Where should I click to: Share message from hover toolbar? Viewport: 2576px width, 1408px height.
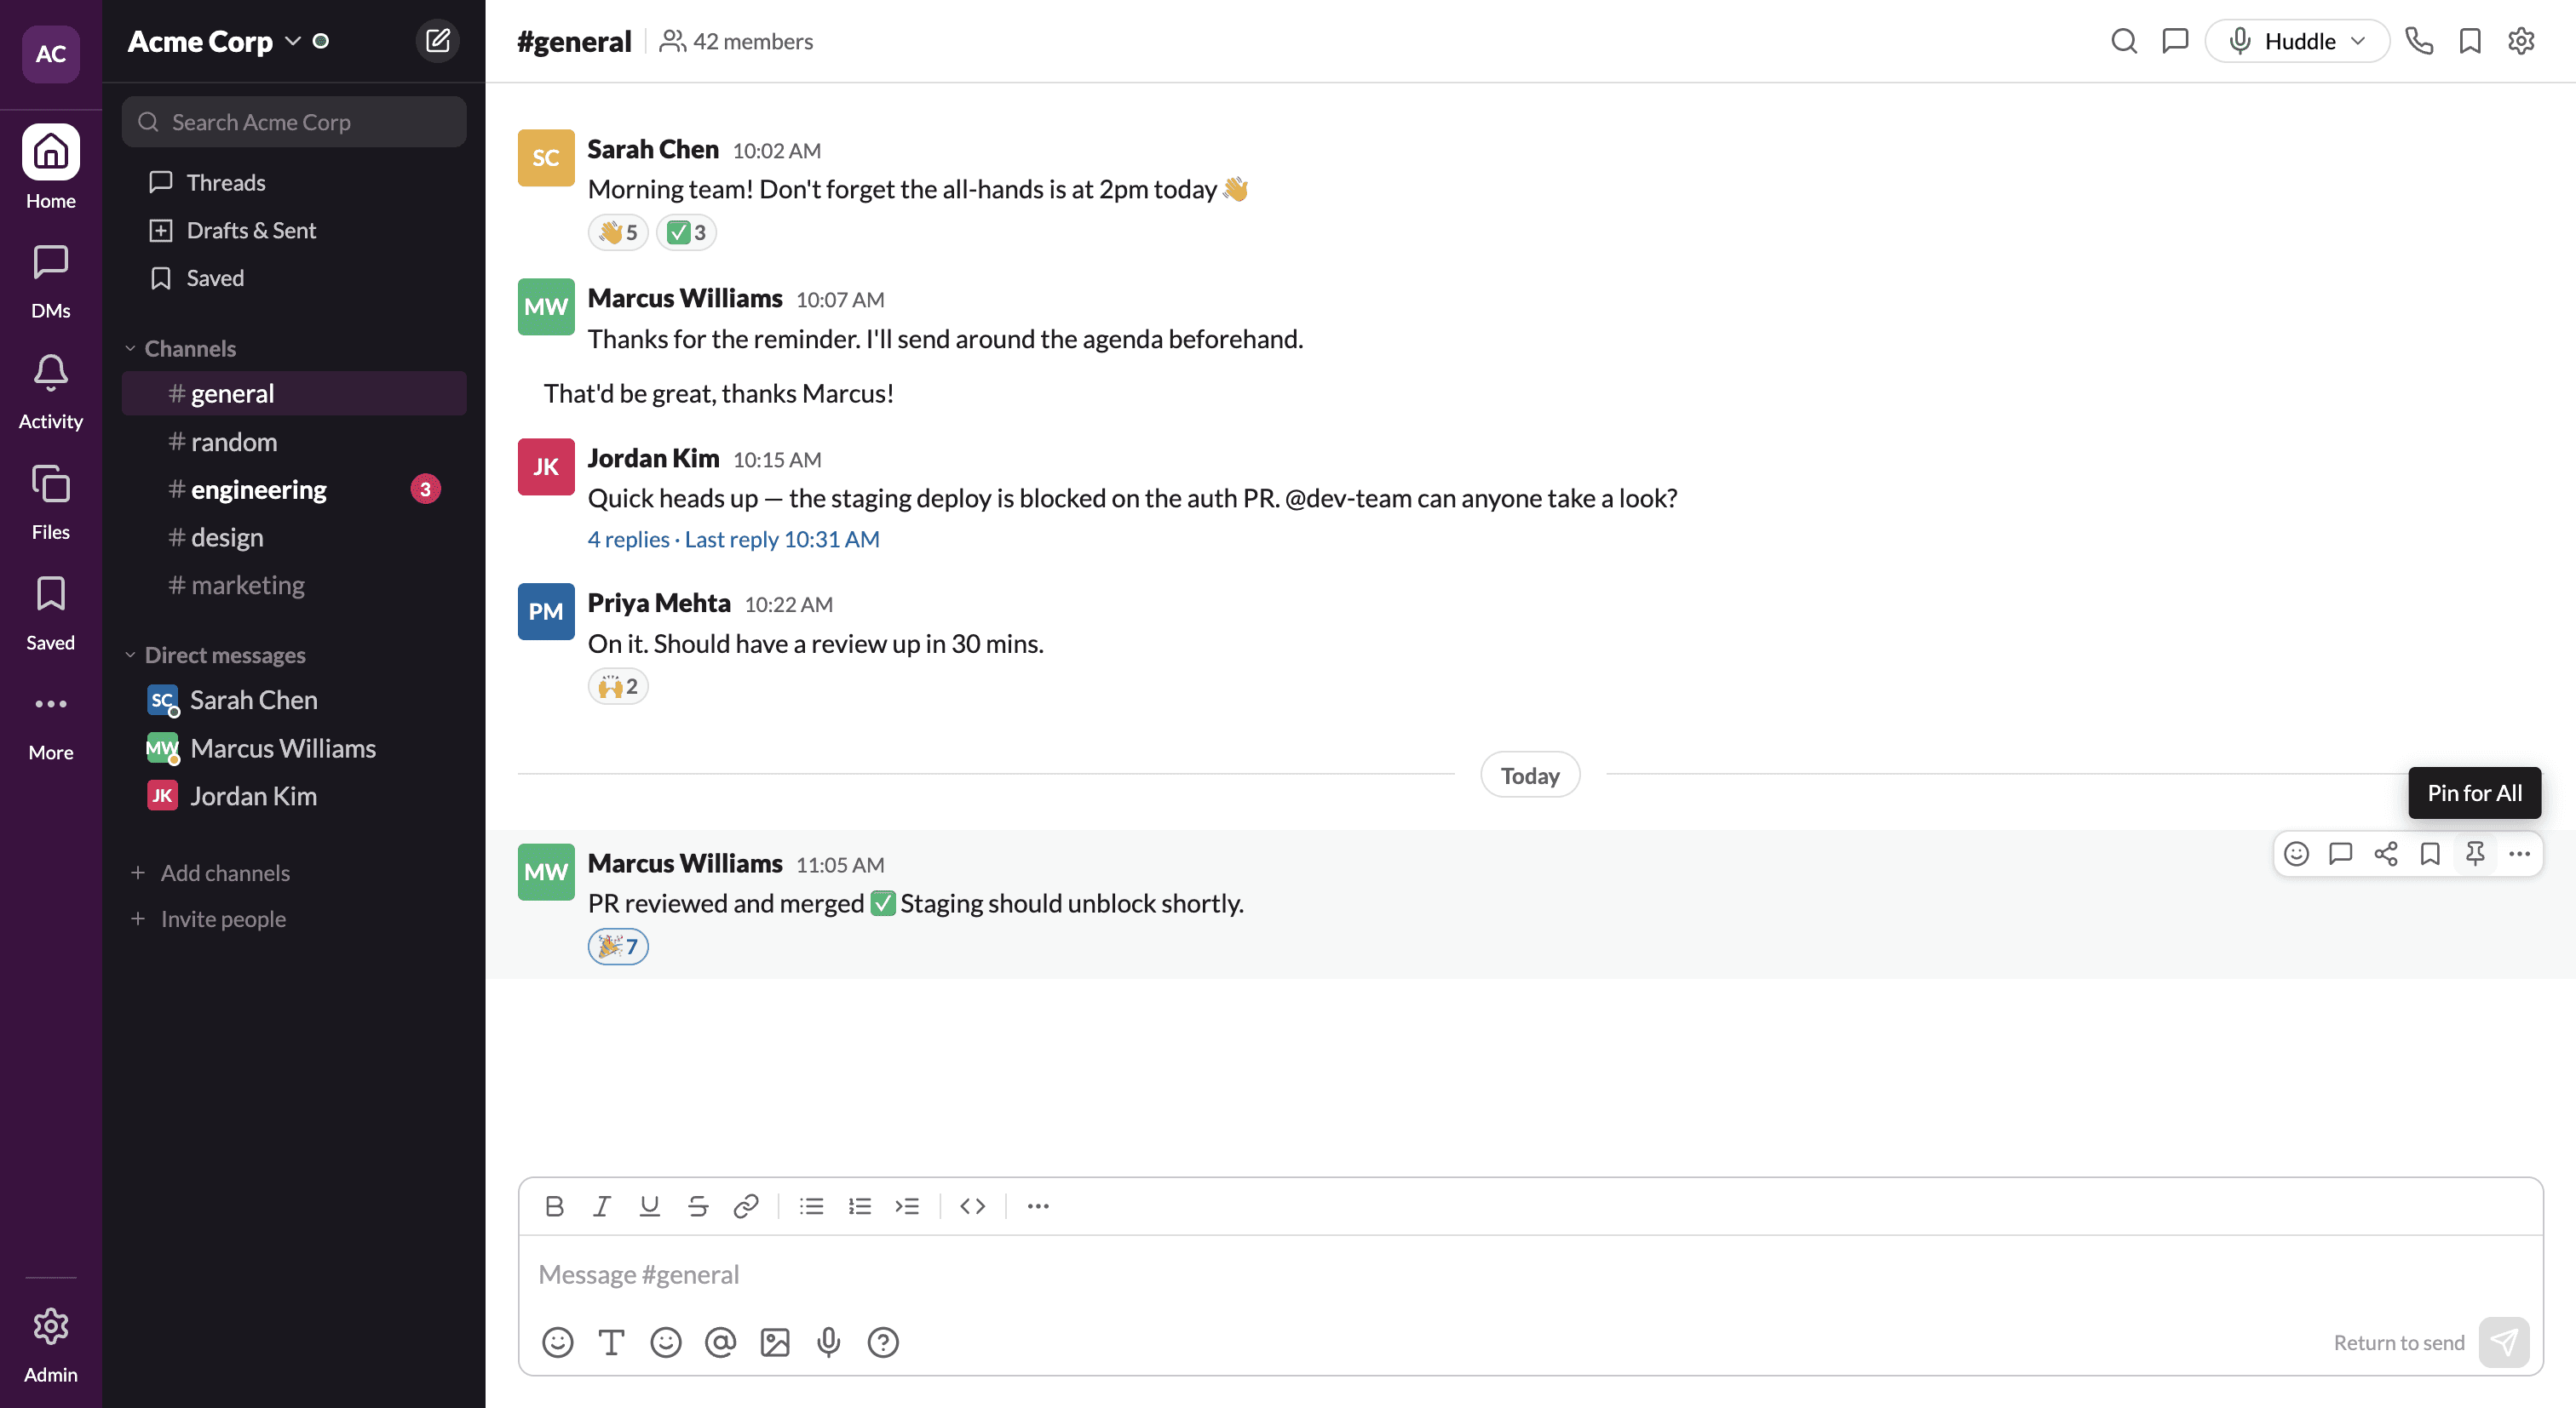2386,853
